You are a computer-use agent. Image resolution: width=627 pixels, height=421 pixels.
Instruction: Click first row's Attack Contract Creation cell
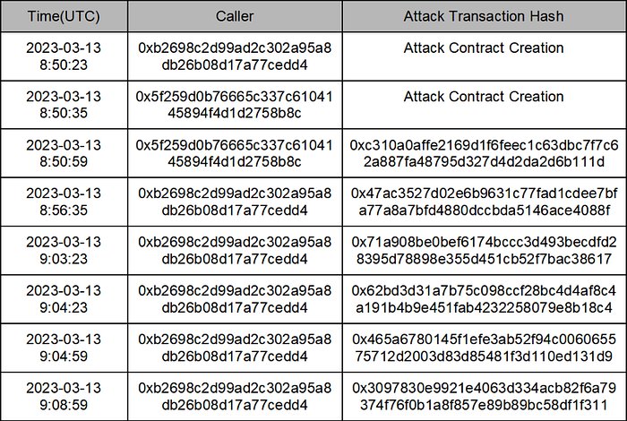click(484, 48)
